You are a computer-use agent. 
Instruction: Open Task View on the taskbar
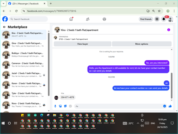[x=16, y=123]
